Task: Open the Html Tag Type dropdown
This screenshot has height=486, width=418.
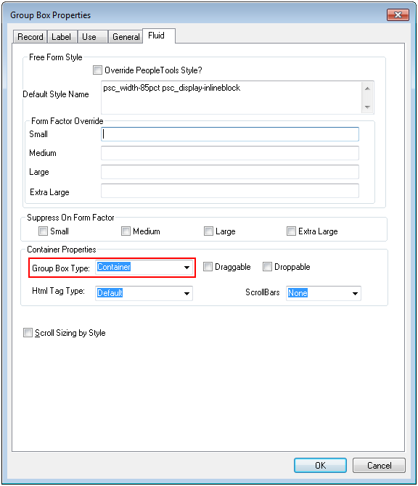Action: 187,294
